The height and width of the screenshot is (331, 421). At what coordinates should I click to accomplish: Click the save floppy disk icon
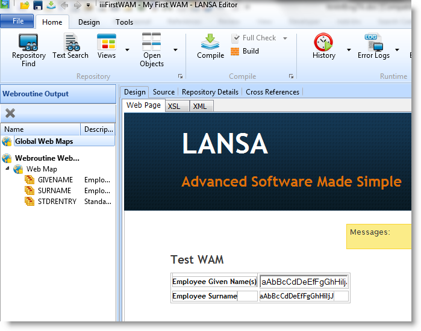pos(38,5)
